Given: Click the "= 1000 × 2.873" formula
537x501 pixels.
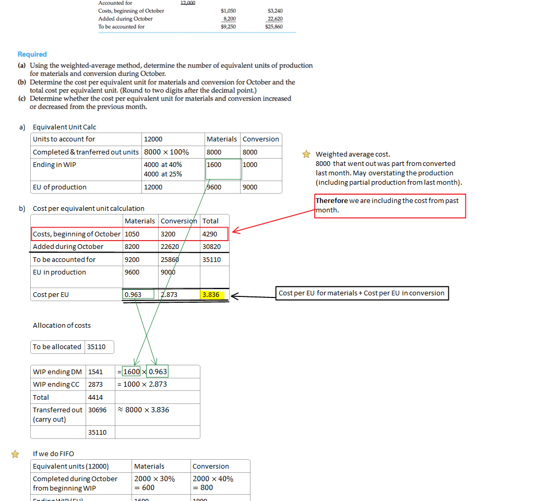Looking at the screenshot, I should tap(142, 384).
